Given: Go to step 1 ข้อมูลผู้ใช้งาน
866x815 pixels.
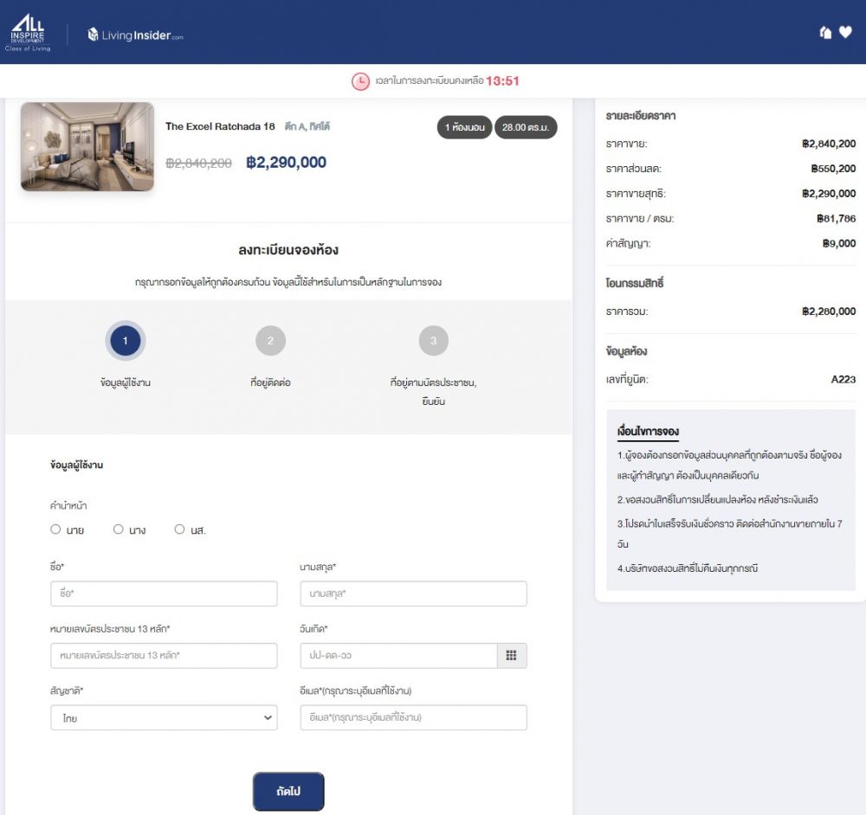Looking at the screenshot, I should pyautogui.click(x=126, y=341).
